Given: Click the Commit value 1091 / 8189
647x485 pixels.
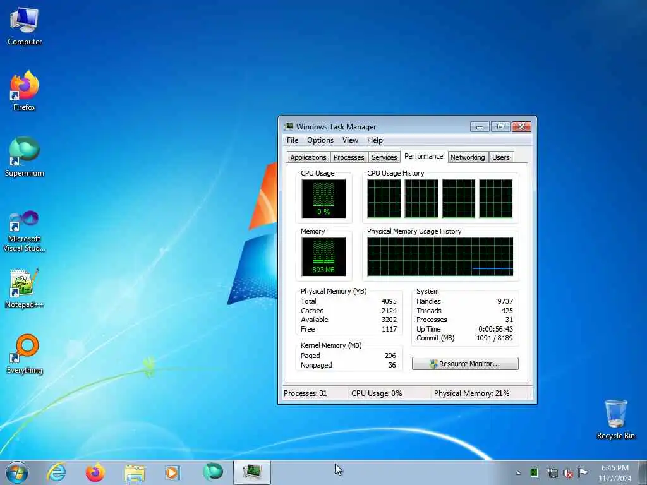Looking at the screenshot, I should pyautogui.click(x=494, y=338).
